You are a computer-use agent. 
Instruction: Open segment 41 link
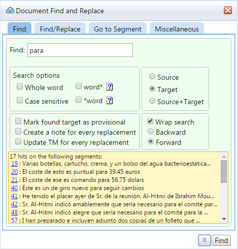(14, 196)
